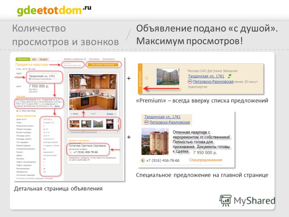Select the first kitchen thumbnail

coord(74,124)
